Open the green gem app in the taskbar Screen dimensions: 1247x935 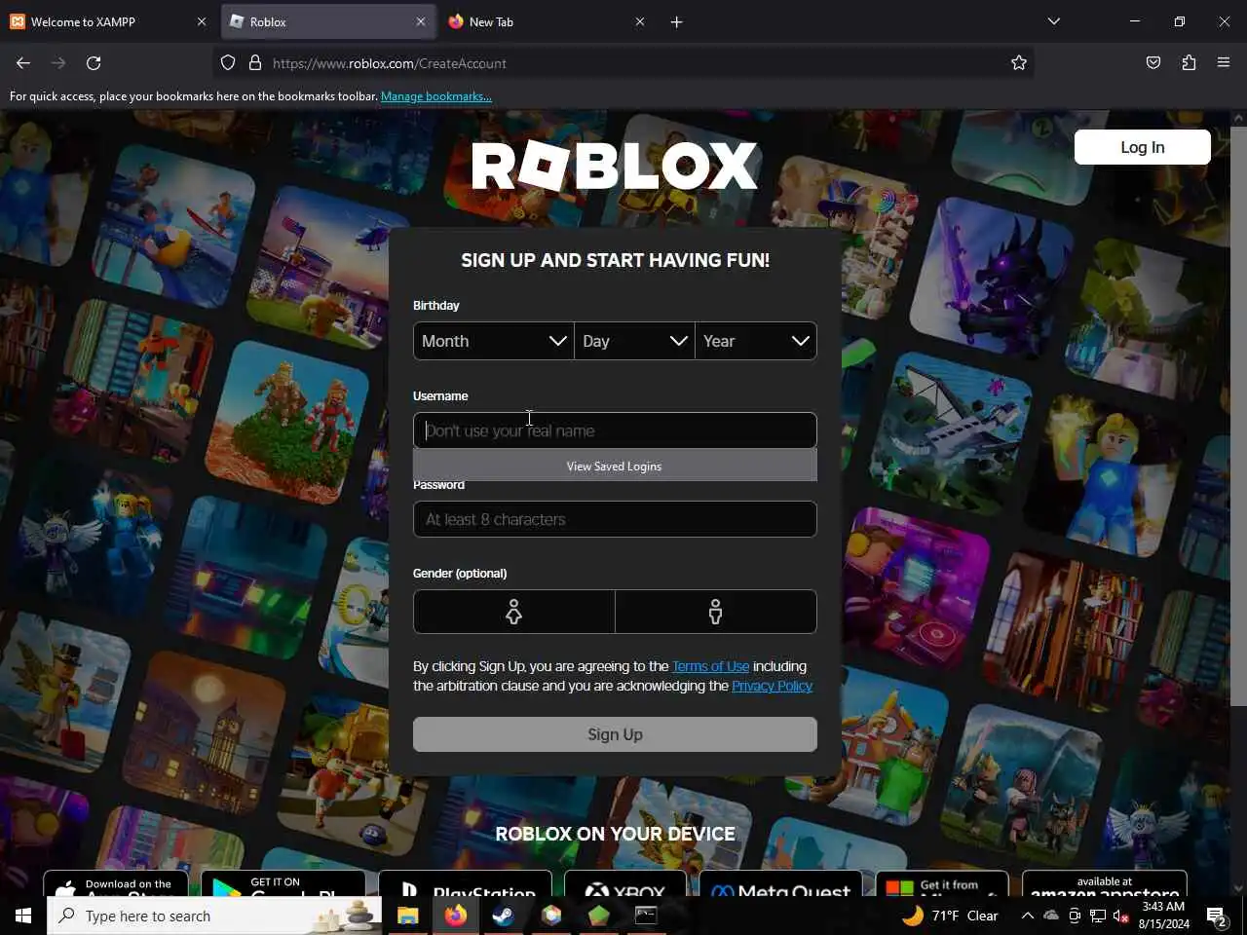[598, 916]
